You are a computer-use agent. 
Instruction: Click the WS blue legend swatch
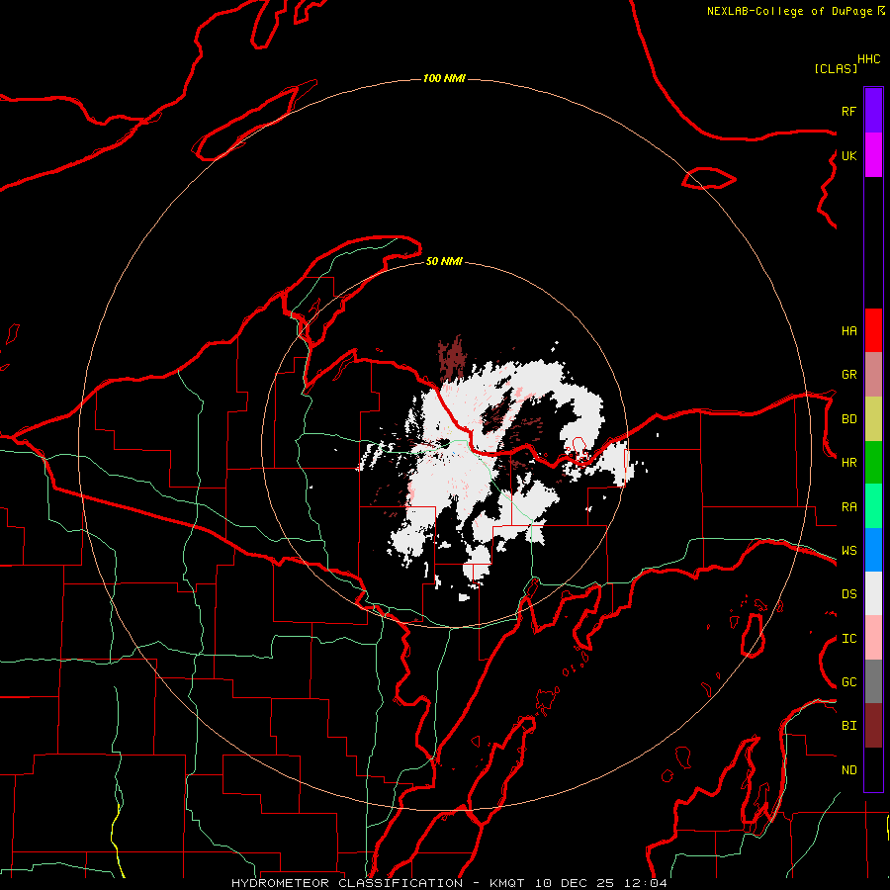tap(873, 550)
